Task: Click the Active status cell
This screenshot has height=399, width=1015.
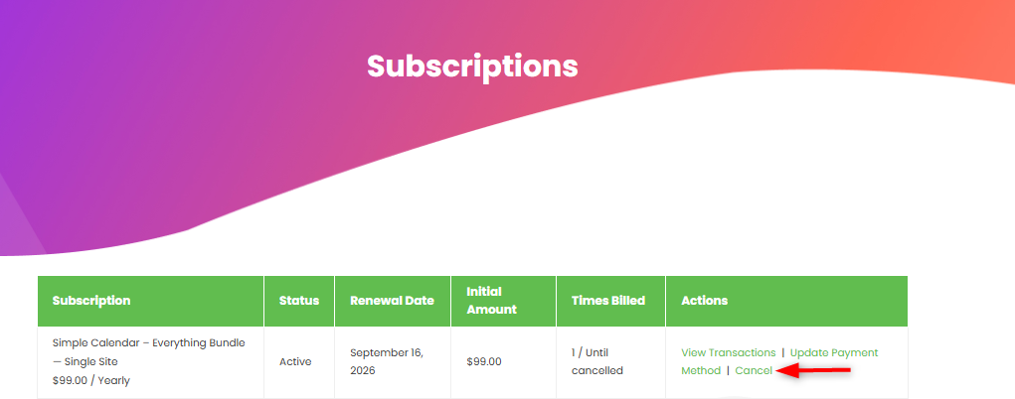Action: 295,361
